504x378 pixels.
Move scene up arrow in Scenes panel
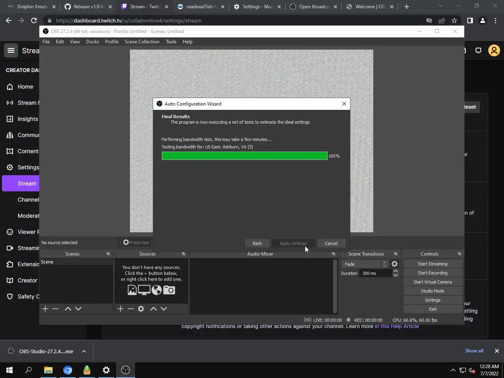click(x=68, y=309)
